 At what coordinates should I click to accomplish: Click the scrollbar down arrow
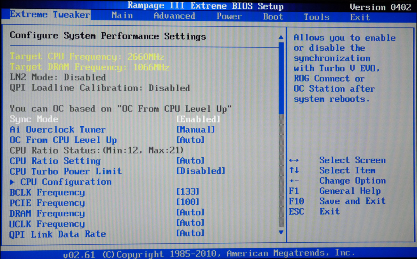[x=281, y=232]
